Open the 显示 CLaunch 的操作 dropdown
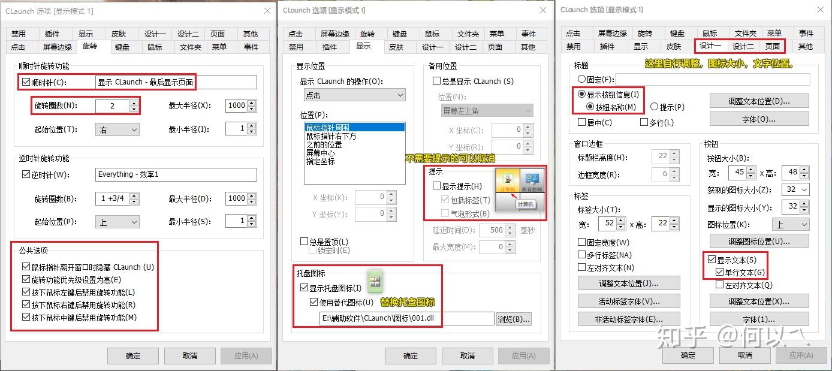Screen dimensions: 832x371 [354, 95]
